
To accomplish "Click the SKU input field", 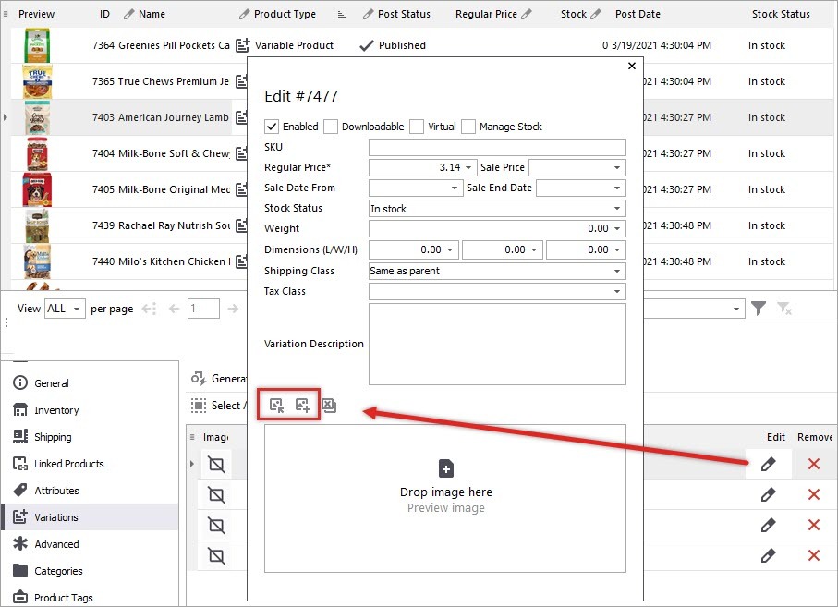I will click(496, 148).
